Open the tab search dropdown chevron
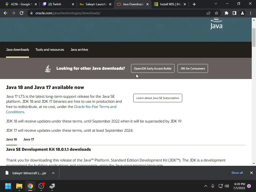 pyautogui.click(x=216, y=3)
